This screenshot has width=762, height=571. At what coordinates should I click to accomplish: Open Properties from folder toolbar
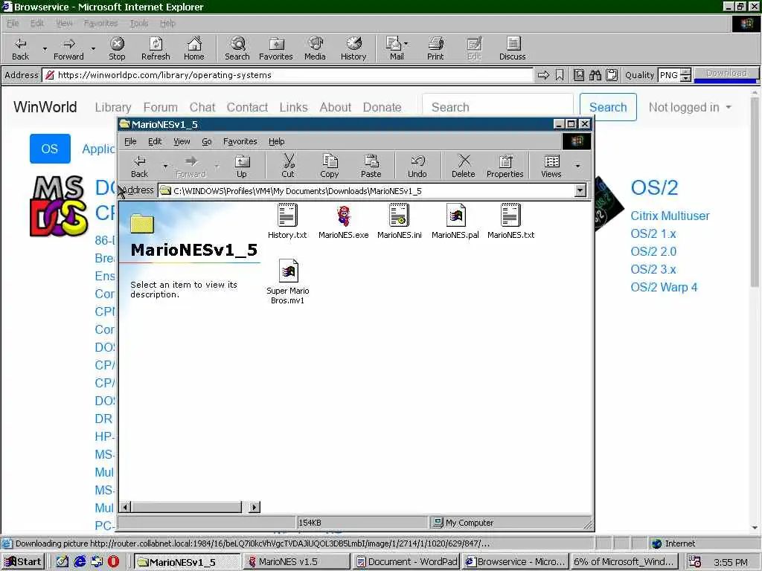pos(505,167)
